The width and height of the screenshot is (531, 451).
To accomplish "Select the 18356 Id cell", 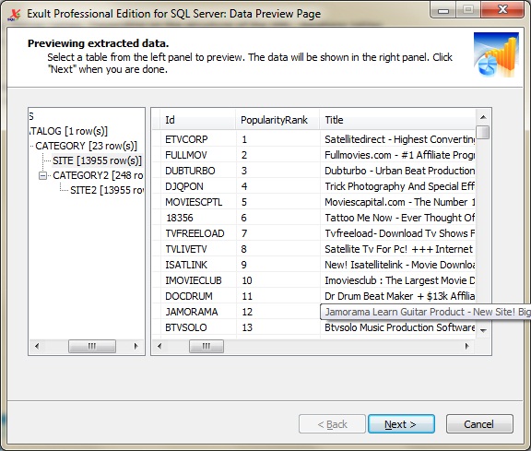I will pos(198,218).
